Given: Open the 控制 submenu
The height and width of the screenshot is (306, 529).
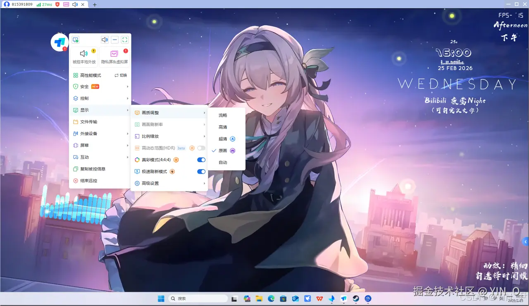Looking at the screenshot, I should tap(84, 98).
